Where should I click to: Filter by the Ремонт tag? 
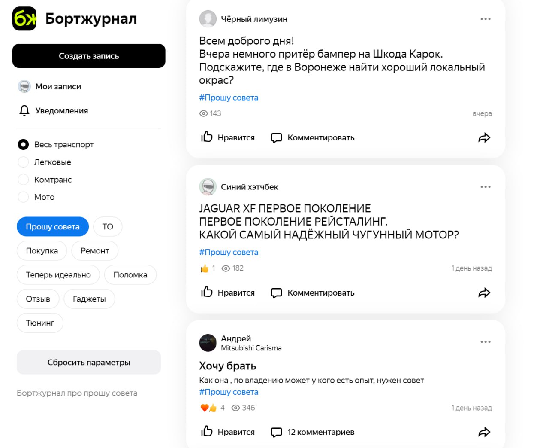coord(95,251)
